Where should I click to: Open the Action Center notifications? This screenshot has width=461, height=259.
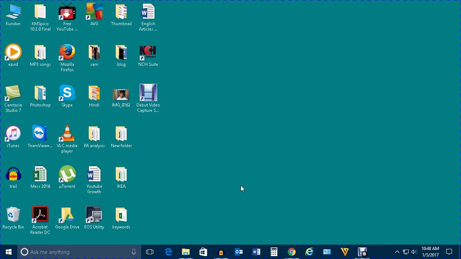pos(449,252)
